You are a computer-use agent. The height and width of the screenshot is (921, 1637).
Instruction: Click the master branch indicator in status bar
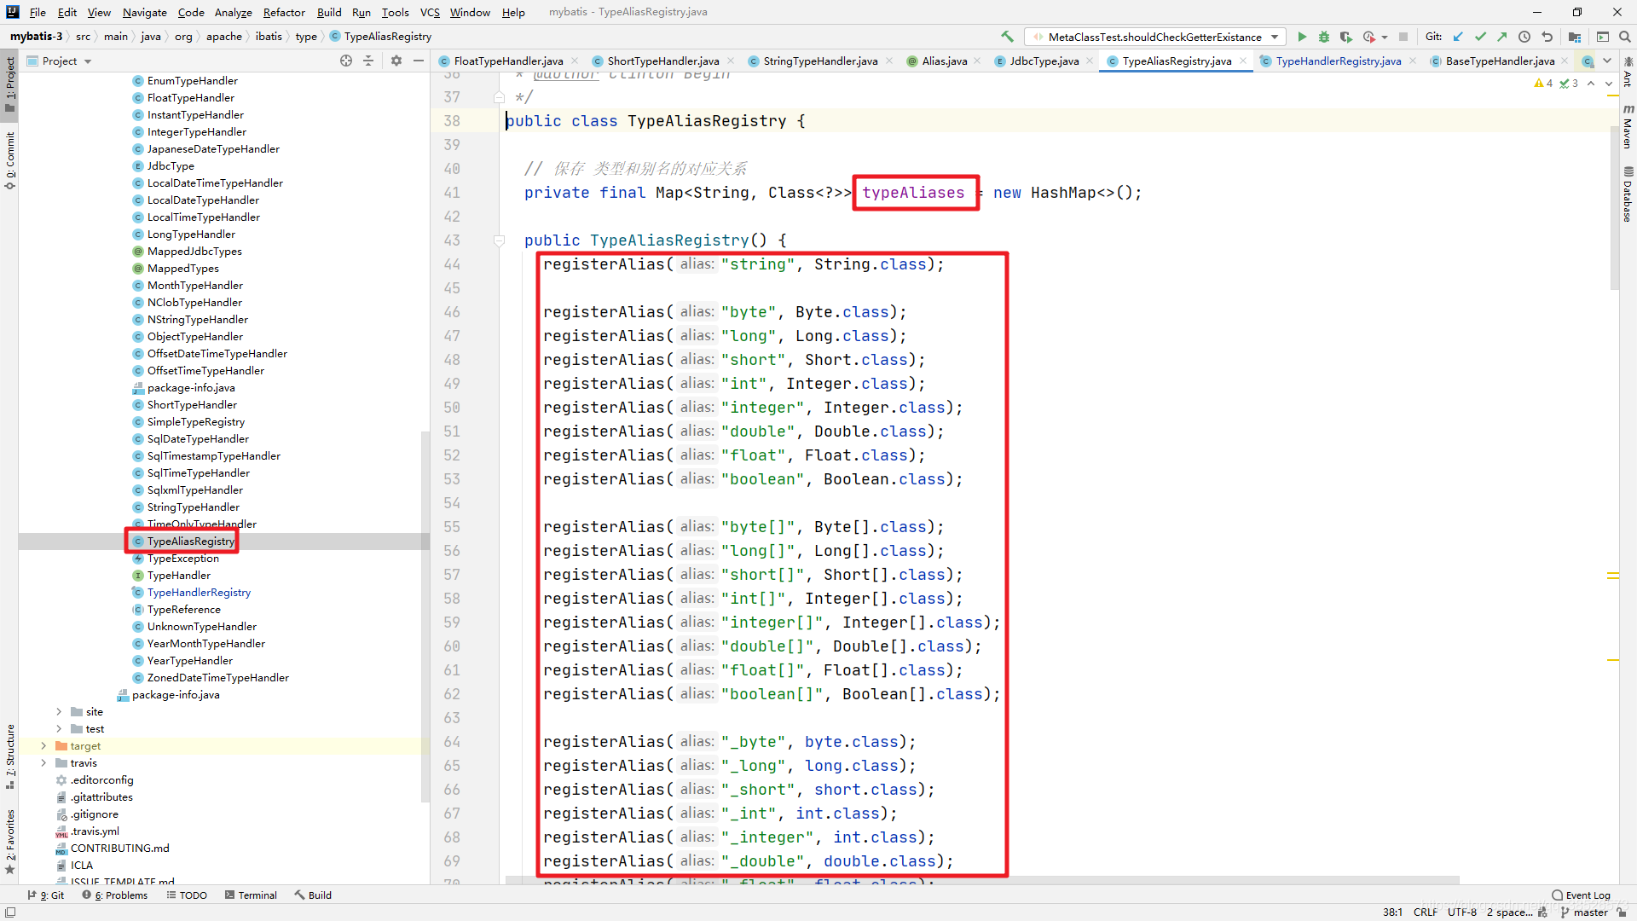(x=1590, y=912)
